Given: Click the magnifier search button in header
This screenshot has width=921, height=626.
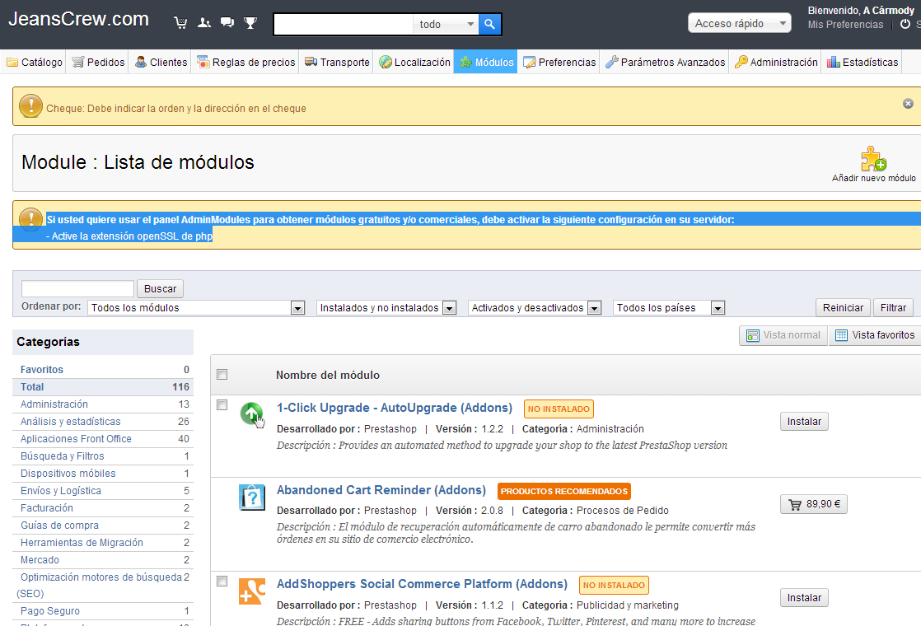Looking at the screenshot, I should pos(489,25).
